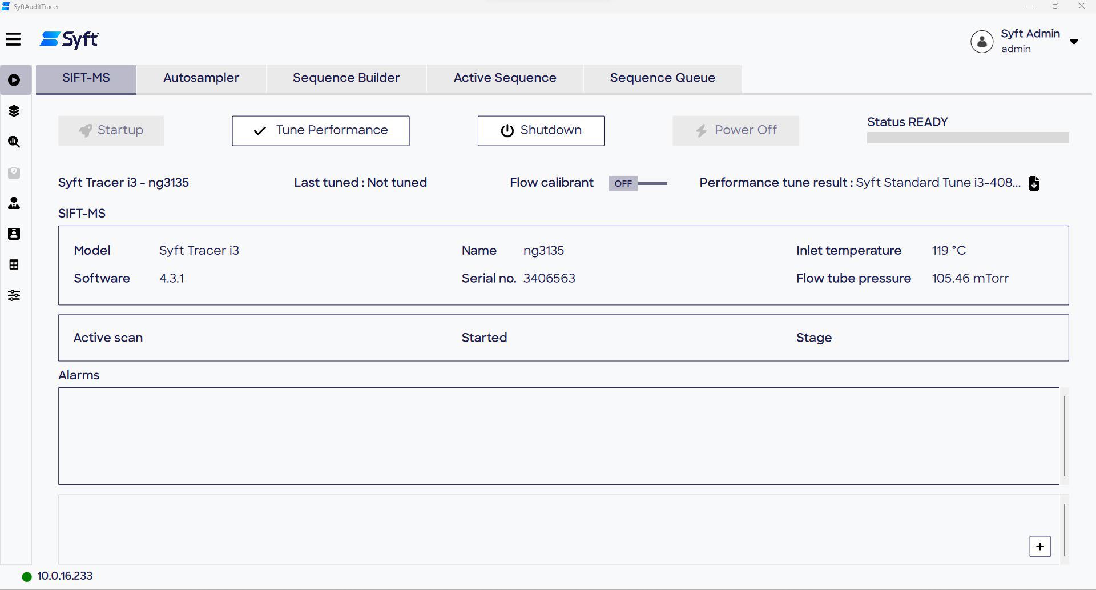Select the play/run sidebar icon
The image size is (1096, 590).
point(14,80)
